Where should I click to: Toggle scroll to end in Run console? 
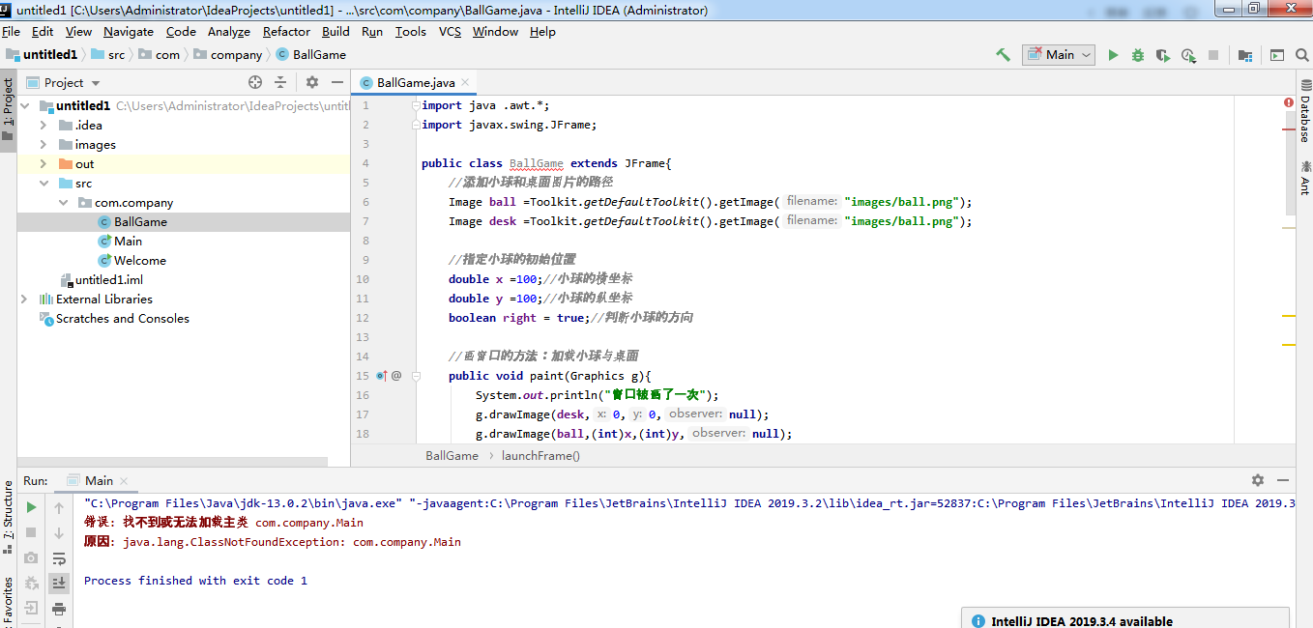pos(59,583)
